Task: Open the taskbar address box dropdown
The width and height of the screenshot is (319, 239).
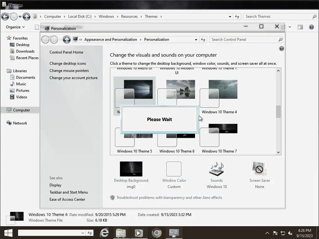Action: [x=83, y=233]
